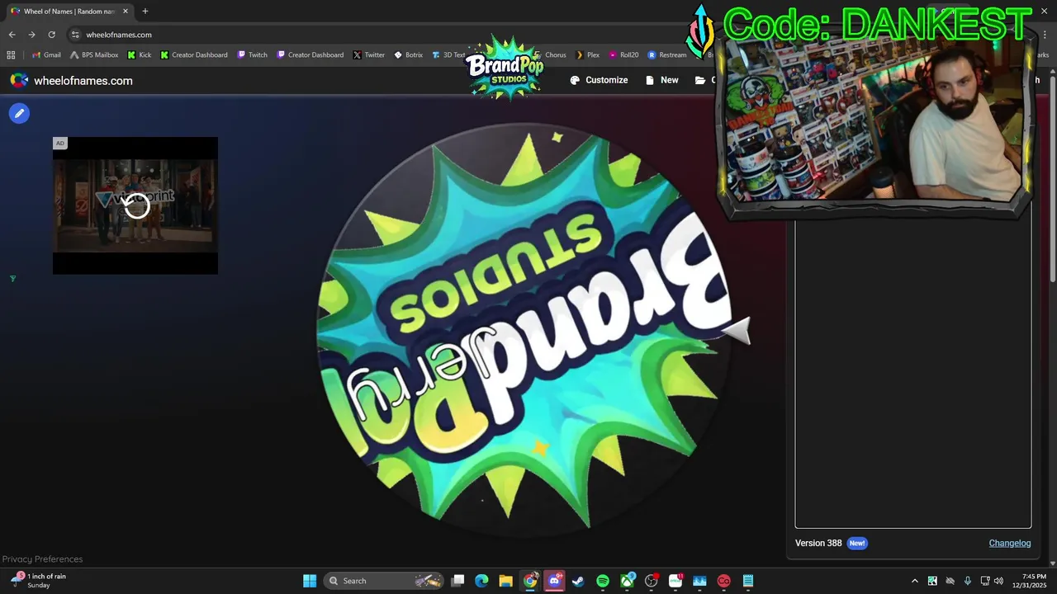Open the Kick bookmark
Viewport: 1057px width, 594px height.
[139, 54]
